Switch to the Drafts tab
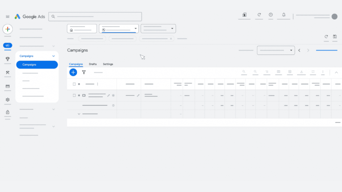The height and width of the screenshot is (192, 342). pos(93,64)
